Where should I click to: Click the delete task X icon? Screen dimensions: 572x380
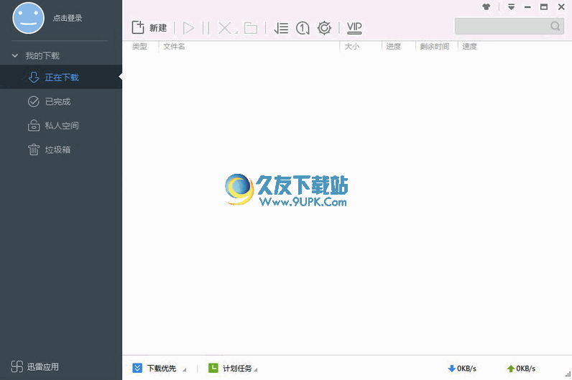coord(225,28)
